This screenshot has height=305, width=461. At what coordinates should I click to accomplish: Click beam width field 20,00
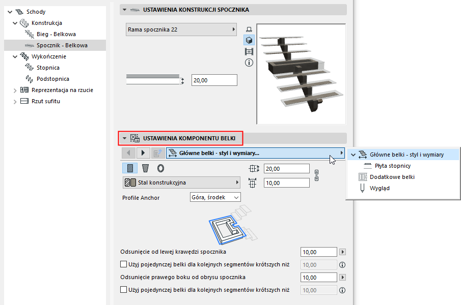pyautogui.click(x=287, y=169)
